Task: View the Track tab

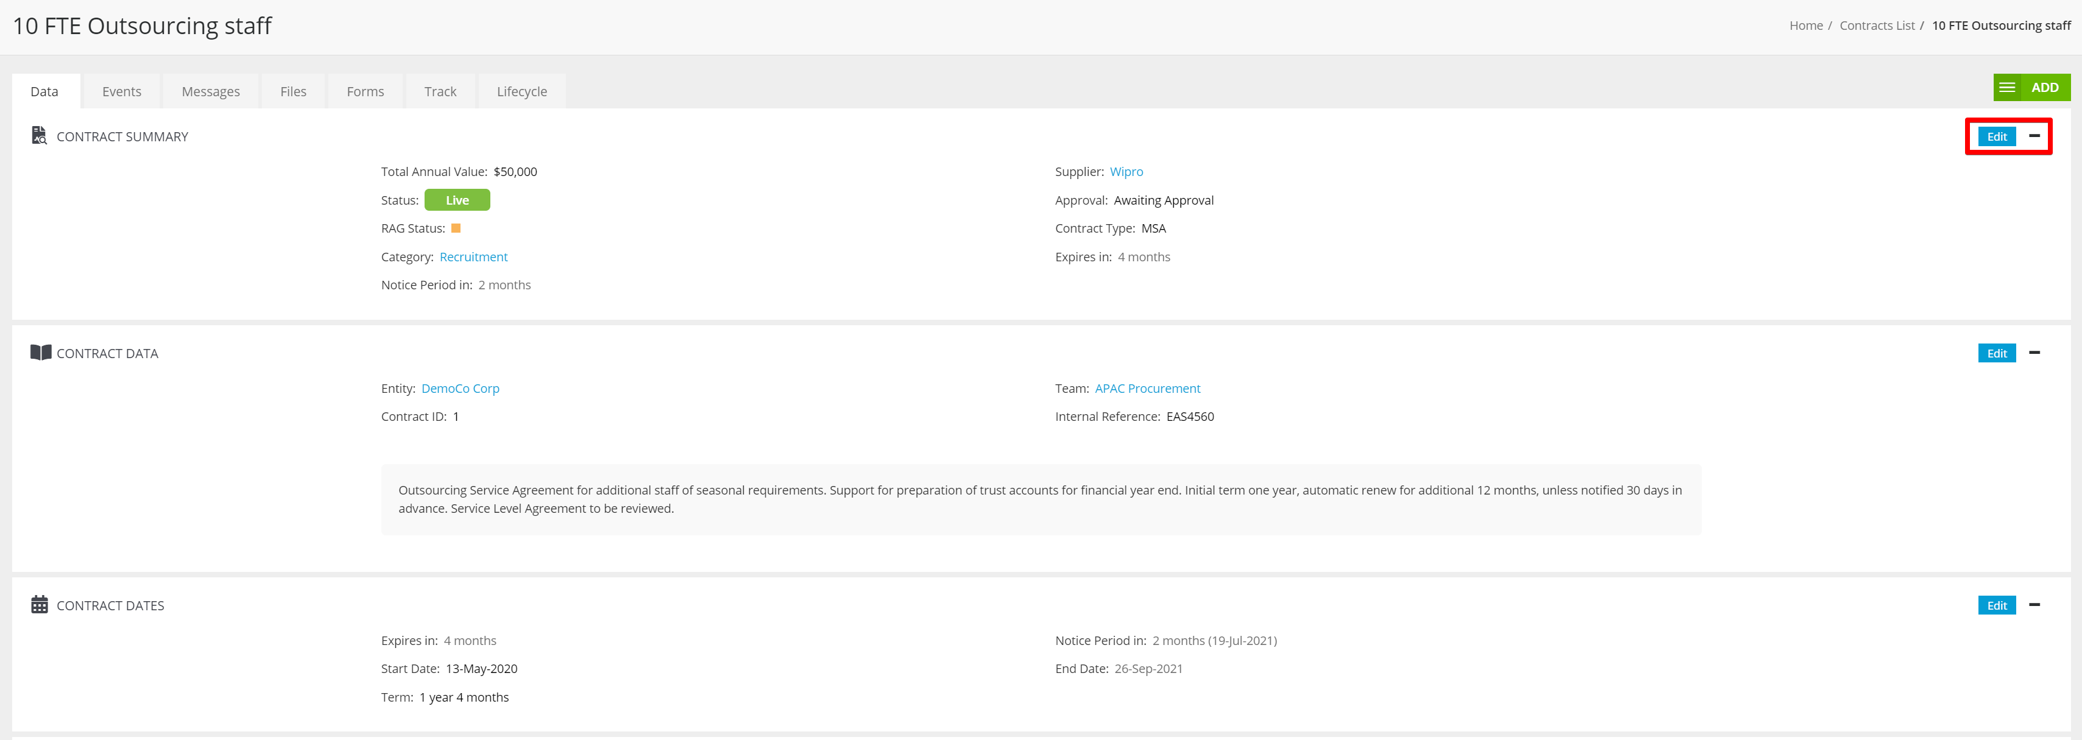Action: [x=440, y=91]
